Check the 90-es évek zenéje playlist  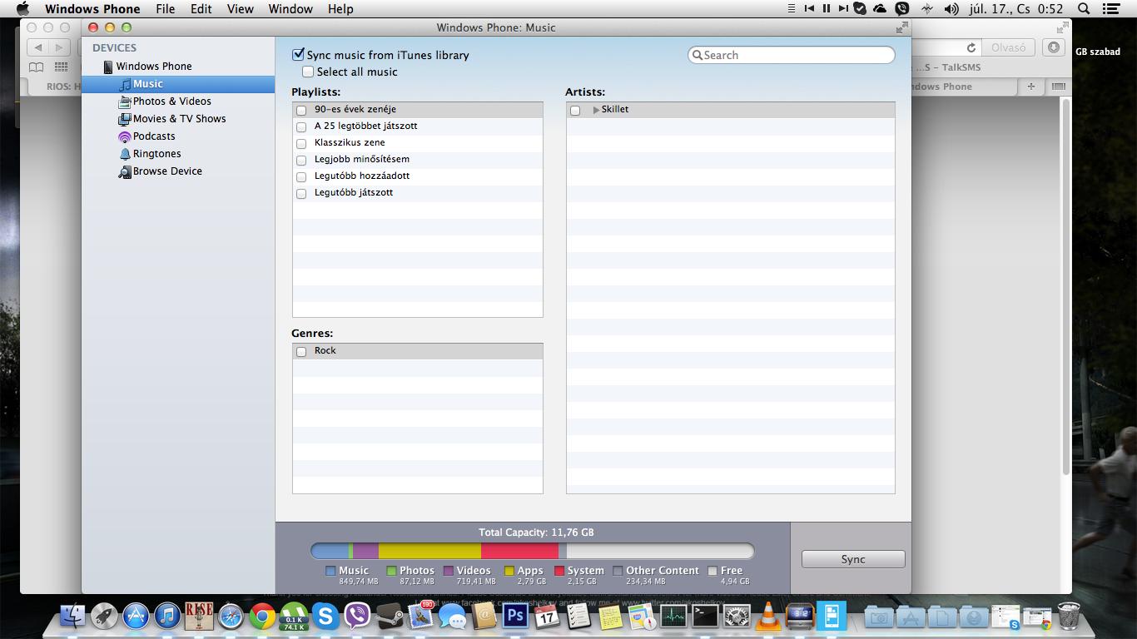(301, 110)
